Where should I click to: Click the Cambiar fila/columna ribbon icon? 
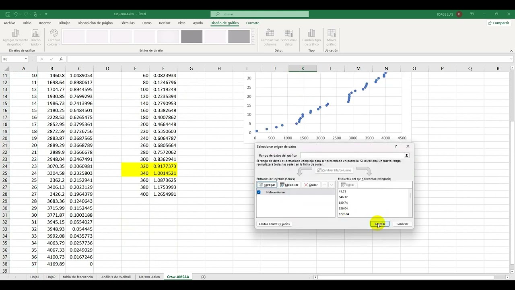click(270, 37)
